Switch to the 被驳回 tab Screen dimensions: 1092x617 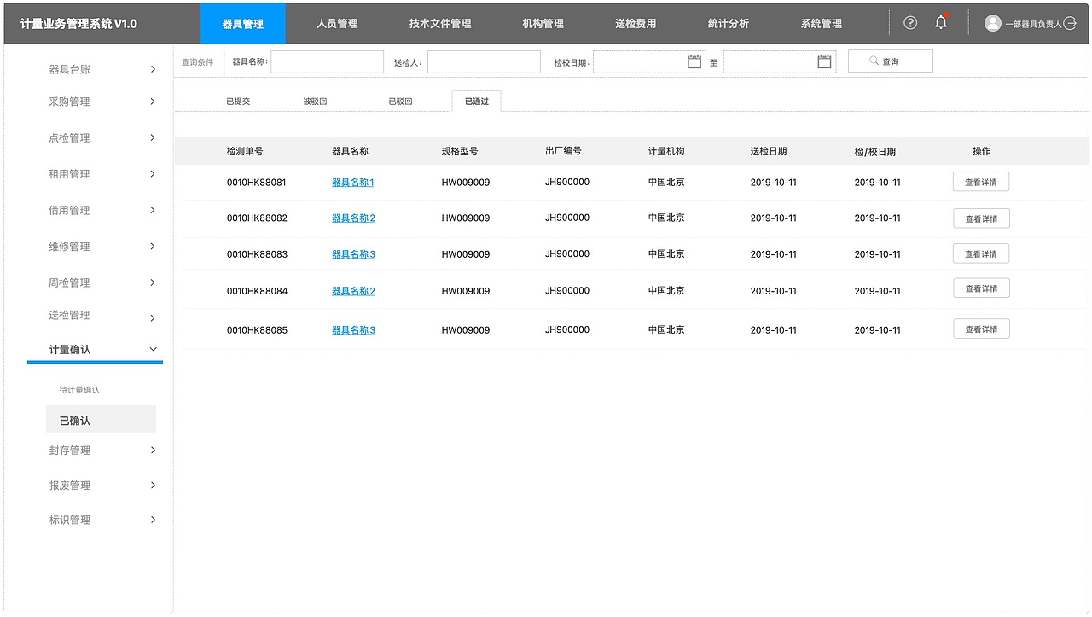[315, 102]
